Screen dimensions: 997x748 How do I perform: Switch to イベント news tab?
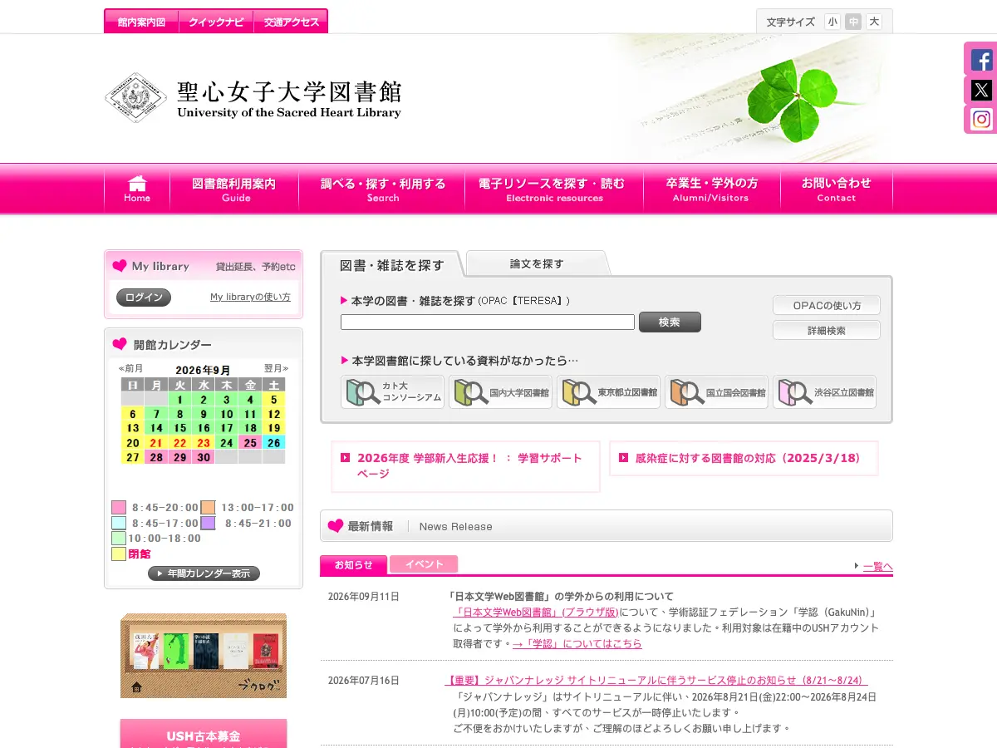click(x=424, y=564)
